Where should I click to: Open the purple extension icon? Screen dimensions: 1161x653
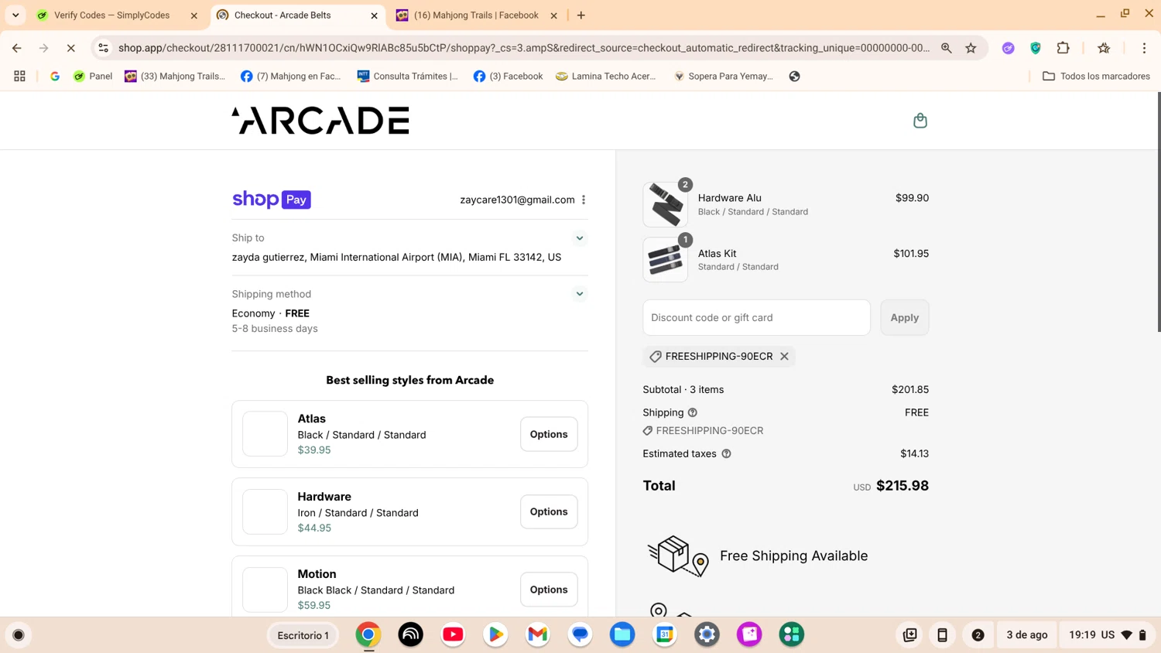tap(1008, 48)
